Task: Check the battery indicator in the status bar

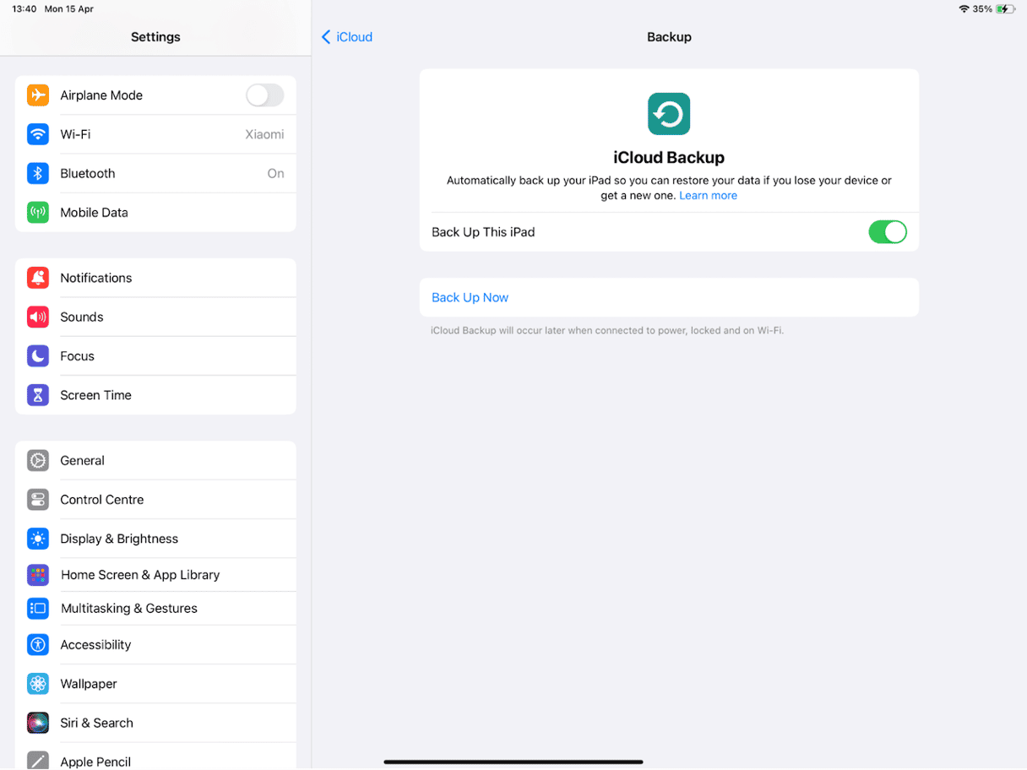Action: pos(1003,8)
